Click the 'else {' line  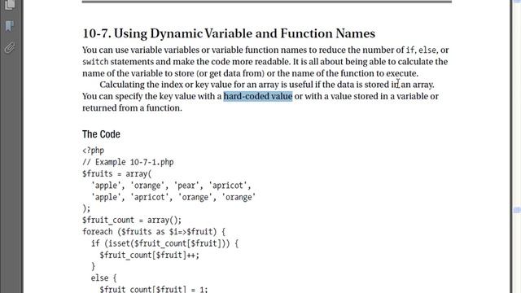point(104,278)
